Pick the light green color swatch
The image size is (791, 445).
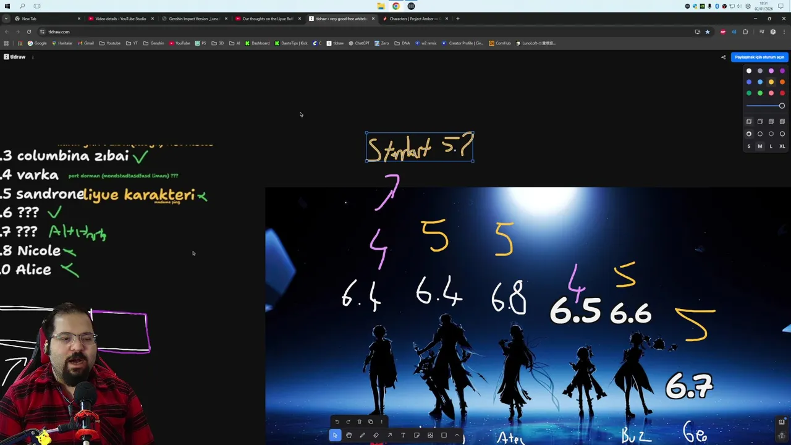pos(760,93)
